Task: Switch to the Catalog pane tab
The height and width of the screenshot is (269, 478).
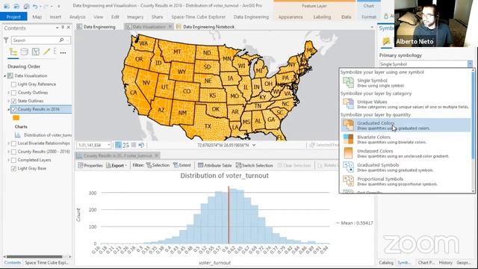Action: click(x=386, y=262)
